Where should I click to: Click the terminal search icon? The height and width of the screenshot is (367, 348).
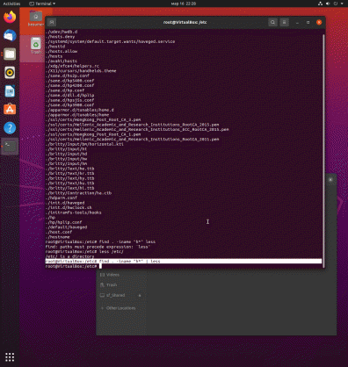[272, 22]
